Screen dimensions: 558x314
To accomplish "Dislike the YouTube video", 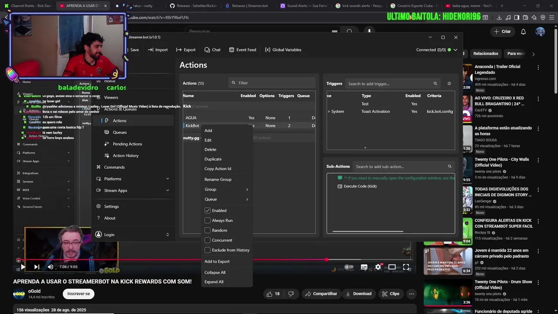I will [x=291, y=294].
